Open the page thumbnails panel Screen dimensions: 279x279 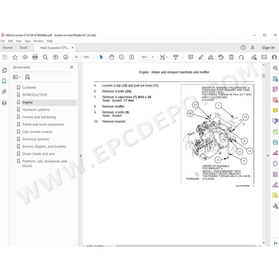(4, 70)
